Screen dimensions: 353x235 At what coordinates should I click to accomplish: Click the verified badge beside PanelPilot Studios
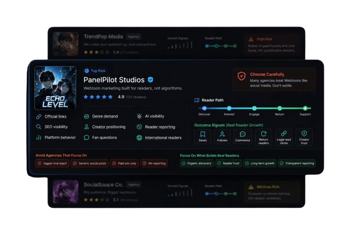tap(150, 80)
